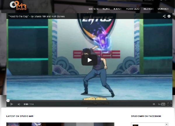This screenshot has width=175, height=126.
Task: Open the PORTFOLIO menu item
Action: point(133,9)
